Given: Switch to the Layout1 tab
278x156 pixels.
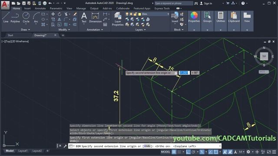Looking at the screenshot, I should pos(23,151).
